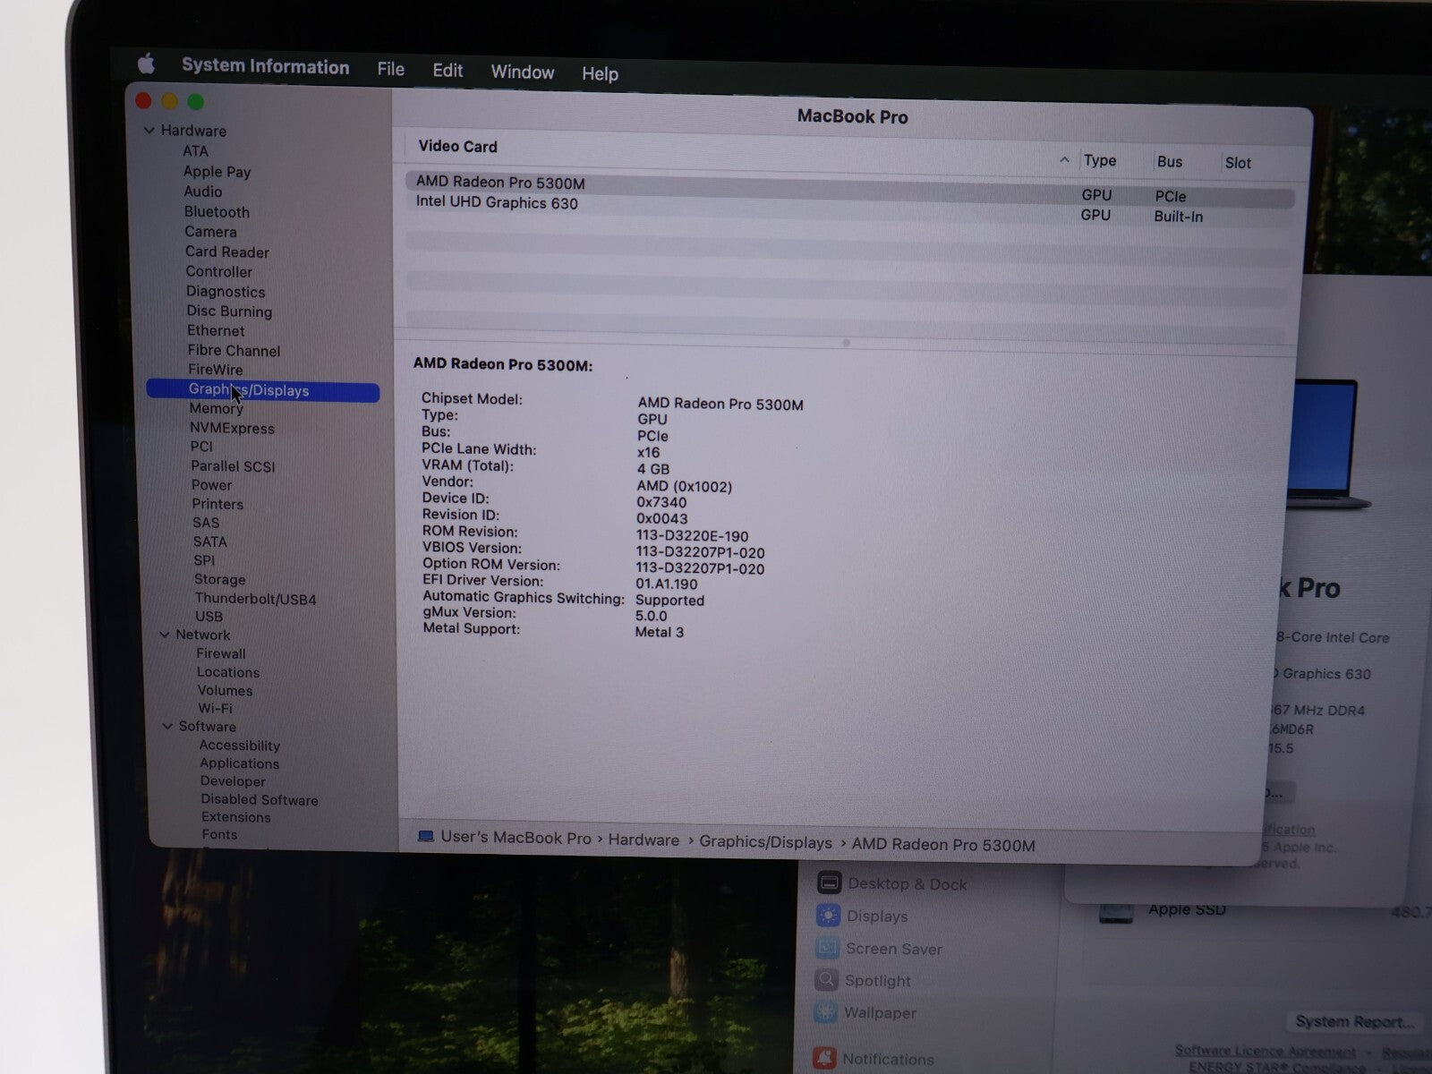The image size is (1432, 1074).
Task: Select Diagnostics in the sidebar
Action: tap(226, 292)
